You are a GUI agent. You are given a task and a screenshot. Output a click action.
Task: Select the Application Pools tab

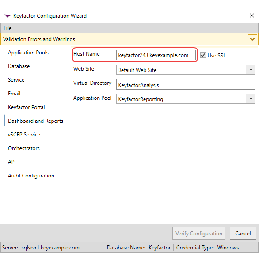28,53
